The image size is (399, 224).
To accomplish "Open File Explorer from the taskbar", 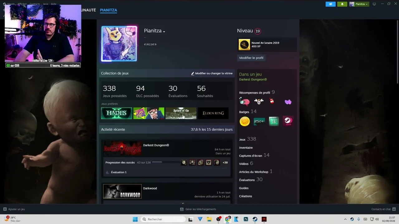I will click(x=209, y=219).
